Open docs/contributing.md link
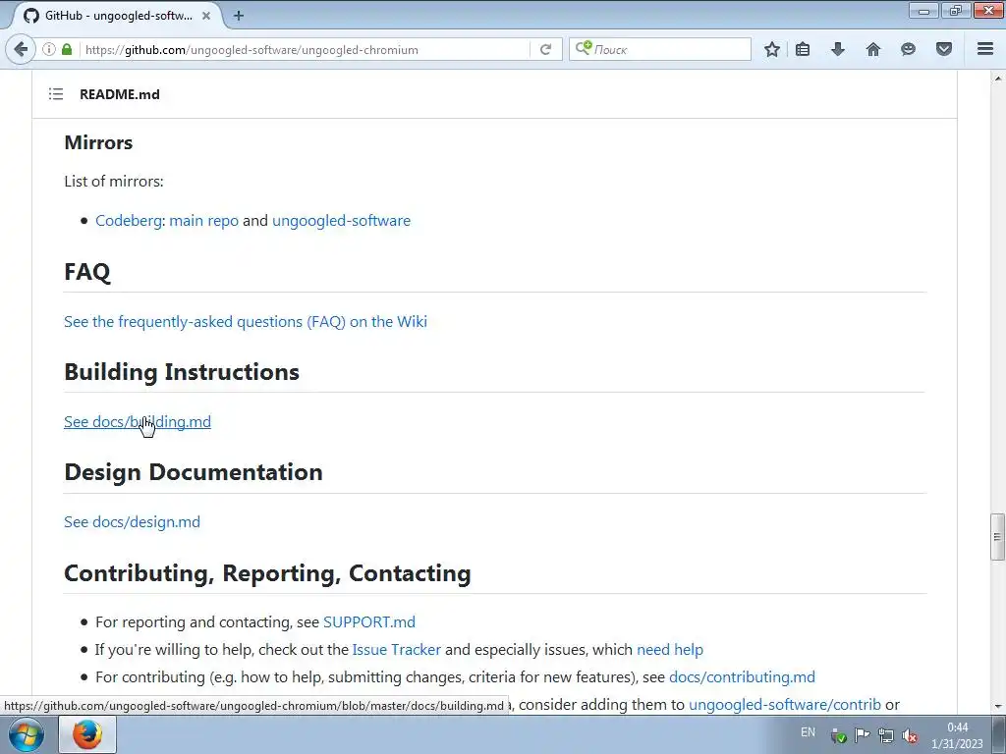 [x=743, y=677]
